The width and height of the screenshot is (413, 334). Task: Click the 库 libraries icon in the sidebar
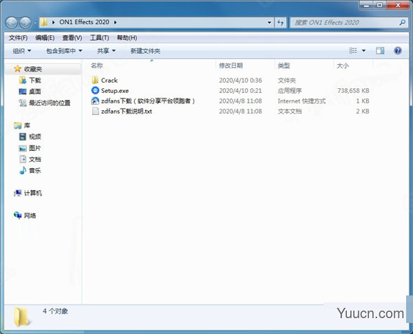(x=18, y=125)
